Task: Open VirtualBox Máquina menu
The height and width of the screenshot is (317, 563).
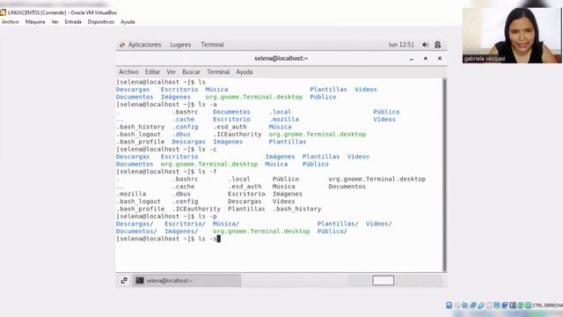Action: (x=35, y=22)
